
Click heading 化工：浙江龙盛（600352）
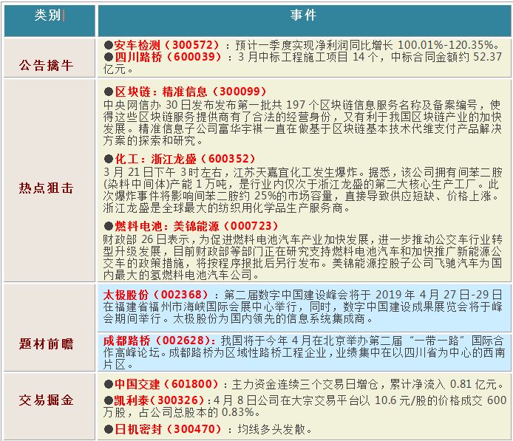pos(185,159)
